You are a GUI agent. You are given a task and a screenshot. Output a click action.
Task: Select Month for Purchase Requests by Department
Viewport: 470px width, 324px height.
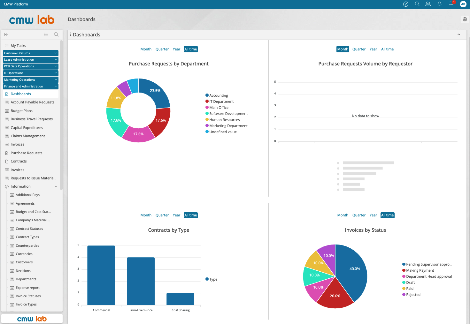146,49
